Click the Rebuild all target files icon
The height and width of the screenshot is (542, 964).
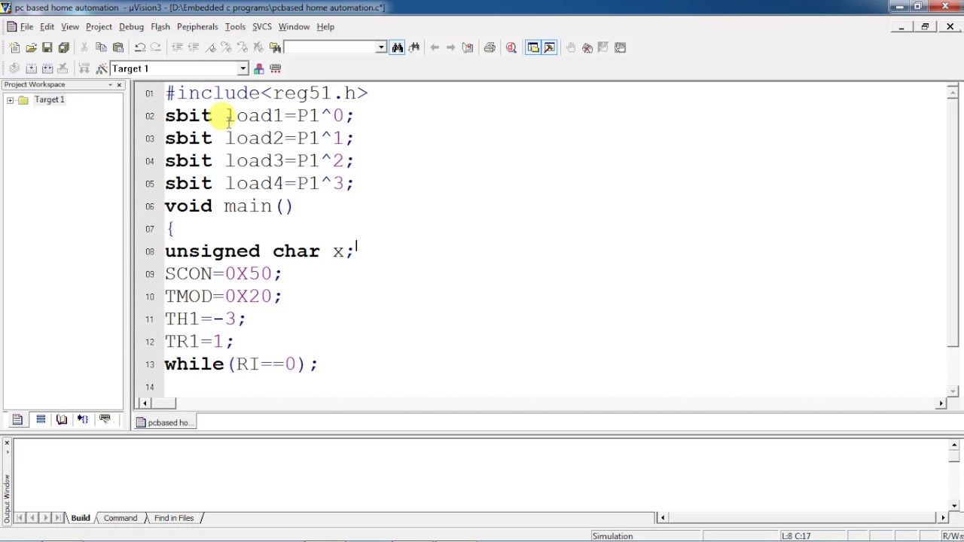tap(47, 69)
